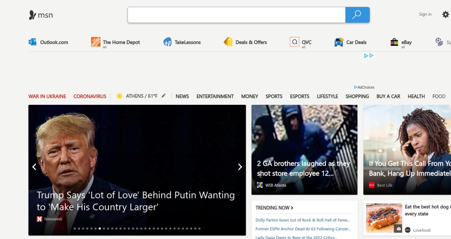This screenshot has height=239, width=451.
Task: Open ENTERTAINMENT tab
Action: [215, 96]
